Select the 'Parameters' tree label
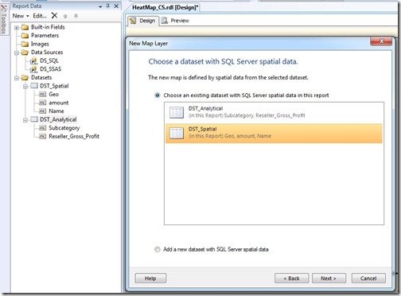This screenshot has width=401, height=296. (x=45, y=36)
